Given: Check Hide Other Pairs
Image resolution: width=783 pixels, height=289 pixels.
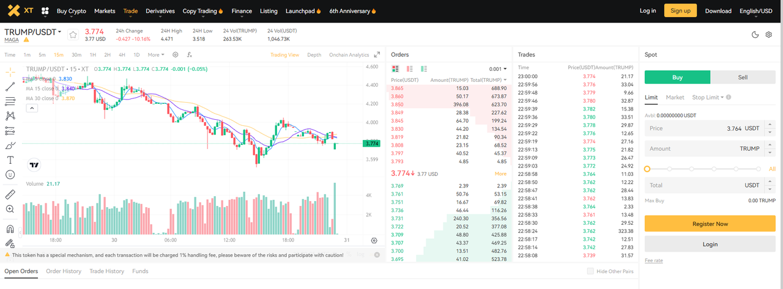Looking at the screenshot, I should point(590,271).
